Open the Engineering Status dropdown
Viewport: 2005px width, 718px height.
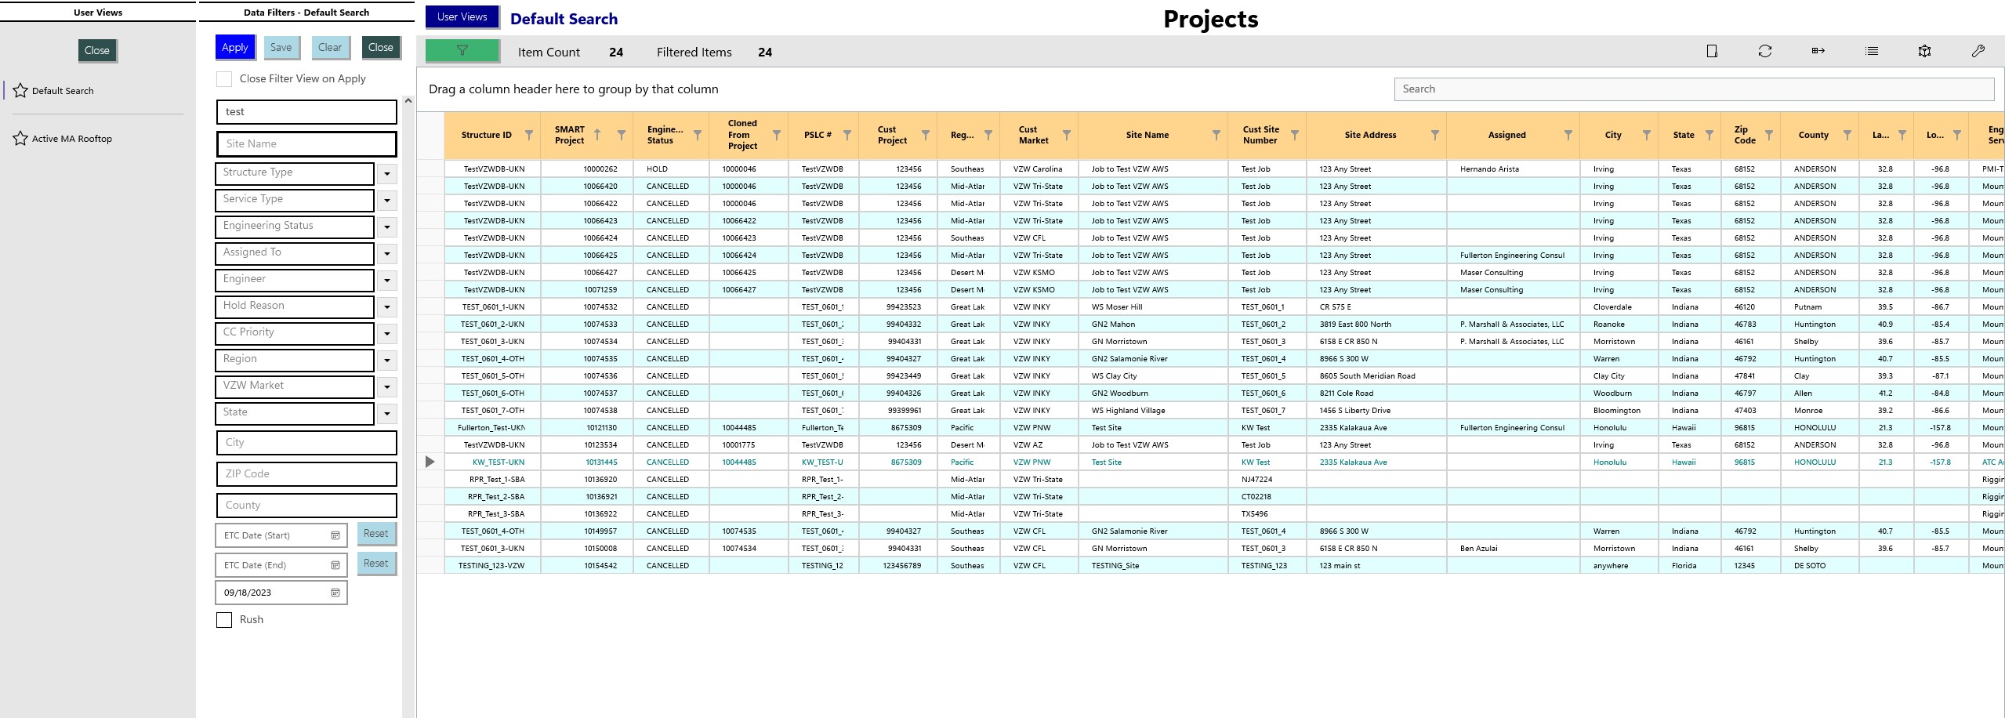387,227
